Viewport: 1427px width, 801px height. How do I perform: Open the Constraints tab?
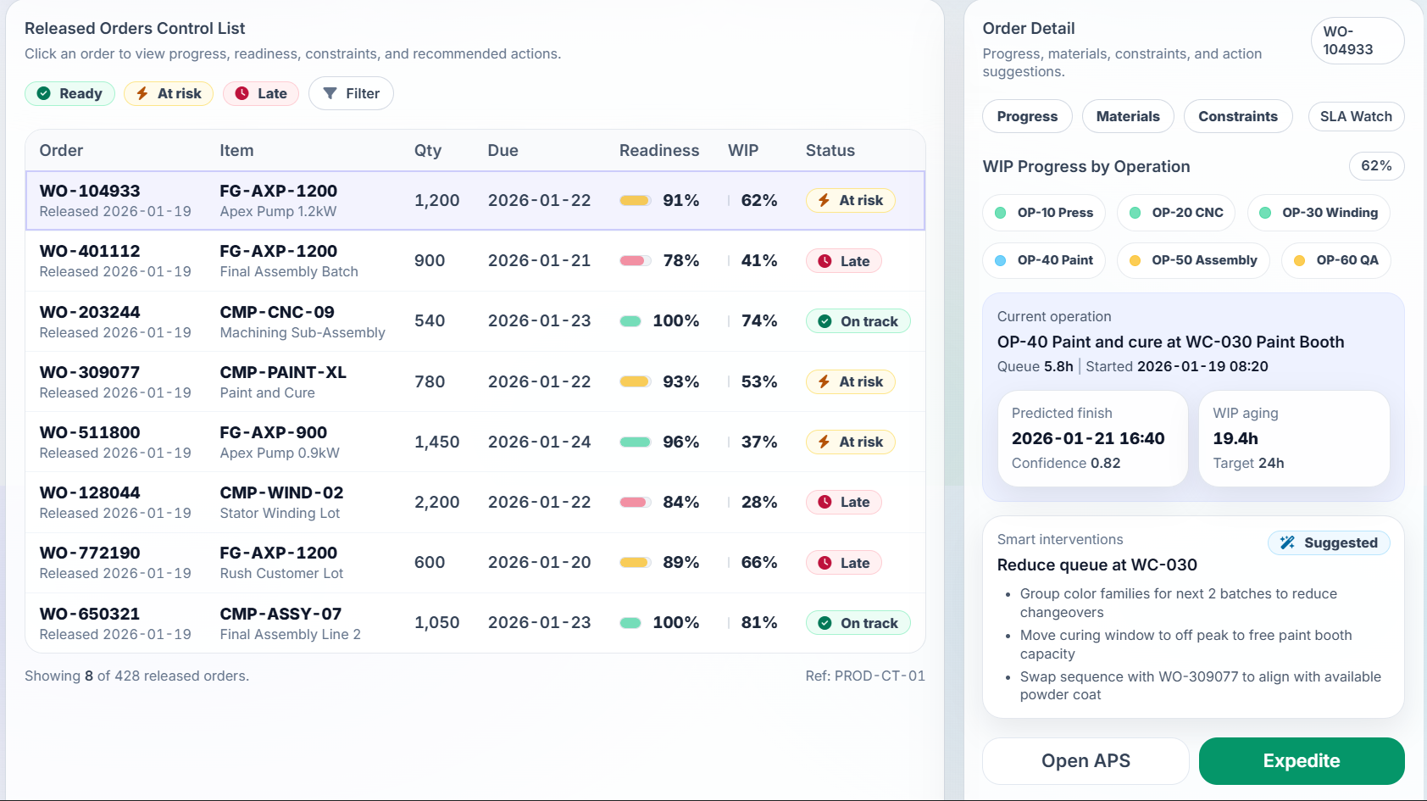(1237, 117)
